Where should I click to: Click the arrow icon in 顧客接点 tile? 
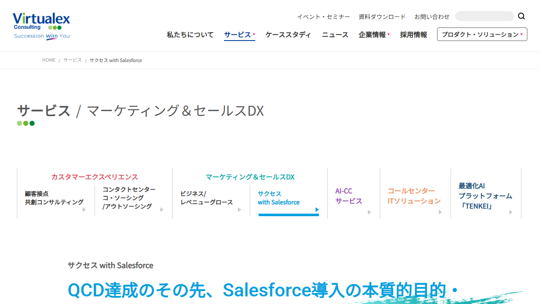pos(84,209)
